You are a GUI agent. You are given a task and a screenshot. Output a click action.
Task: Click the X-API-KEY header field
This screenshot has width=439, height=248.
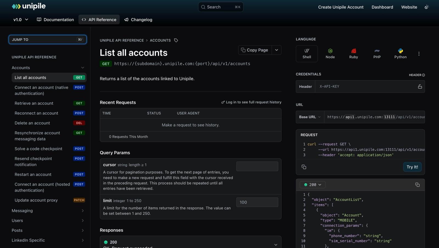(x=366, y=87)
